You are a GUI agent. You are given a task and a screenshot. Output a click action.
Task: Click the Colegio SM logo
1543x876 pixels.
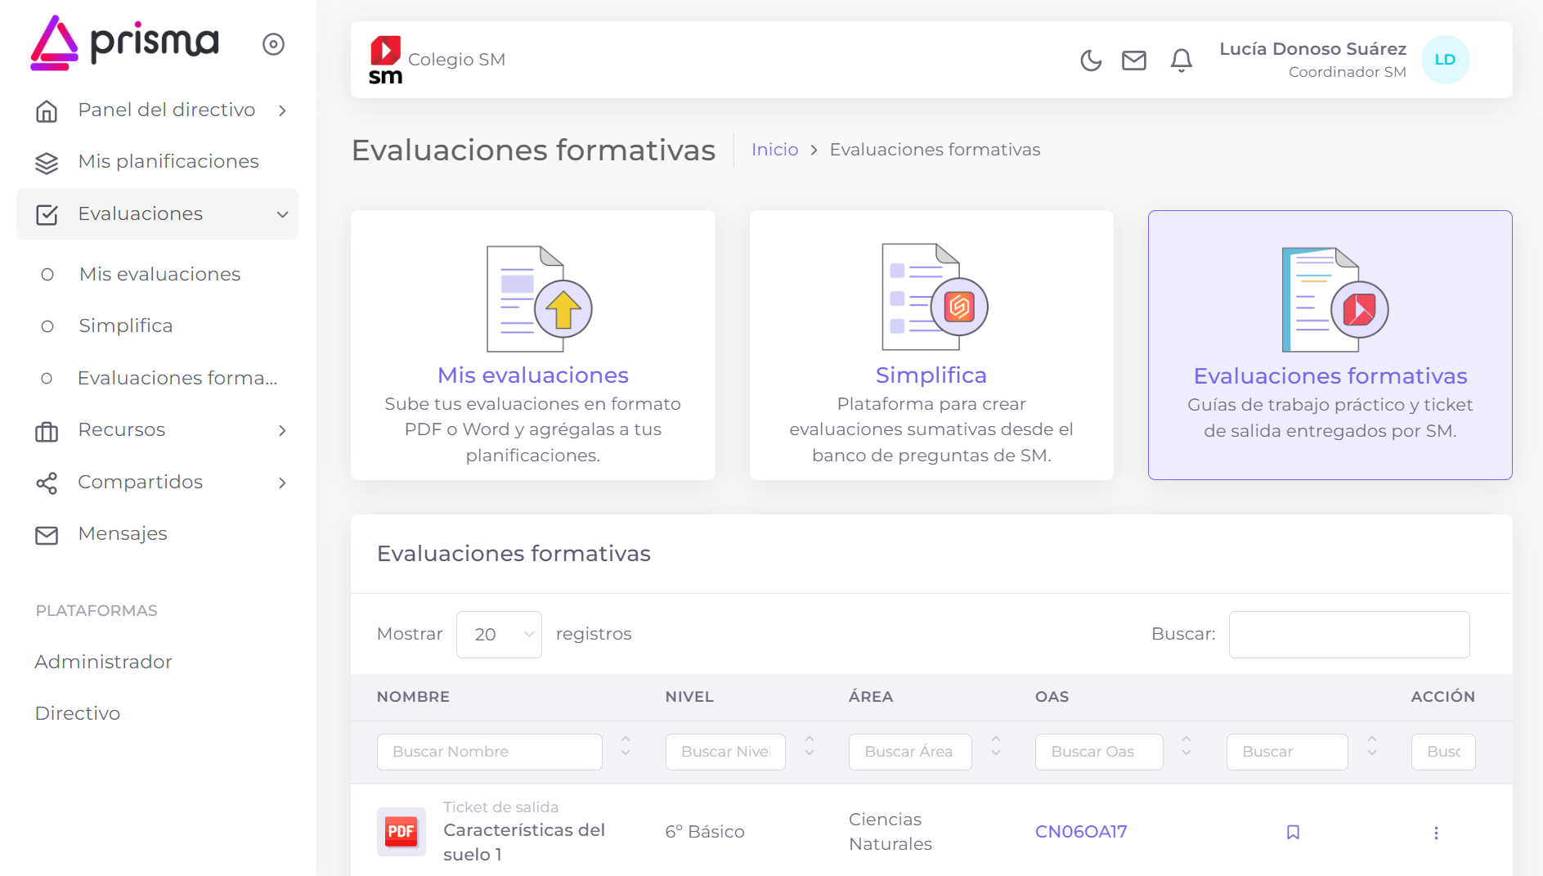(x=385, y=60)
